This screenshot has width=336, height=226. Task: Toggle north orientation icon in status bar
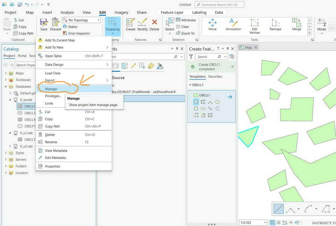click(x=297, y=222)
